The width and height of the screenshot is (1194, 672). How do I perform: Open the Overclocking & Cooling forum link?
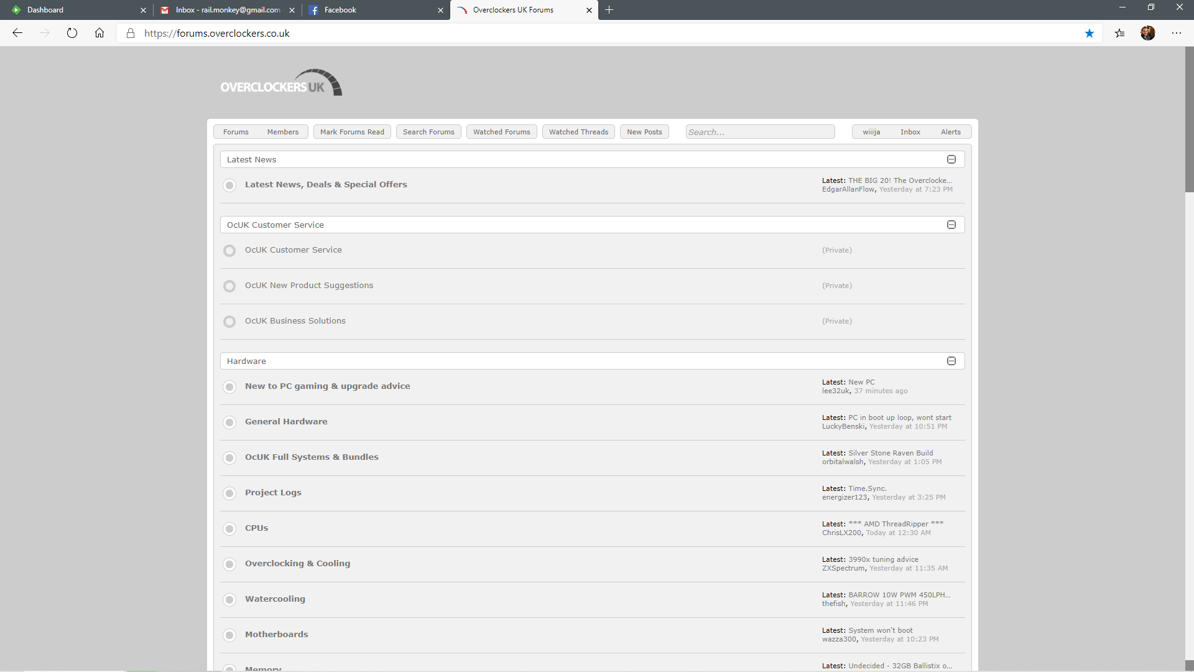[297, 564]
